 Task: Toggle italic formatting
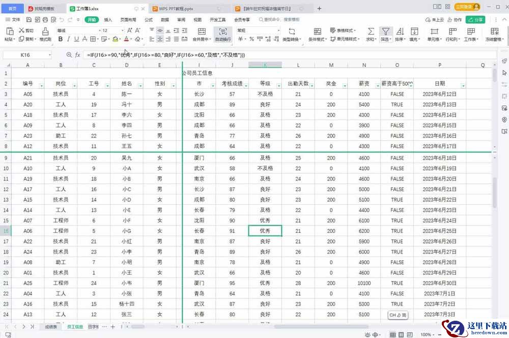tap(69, 39)
